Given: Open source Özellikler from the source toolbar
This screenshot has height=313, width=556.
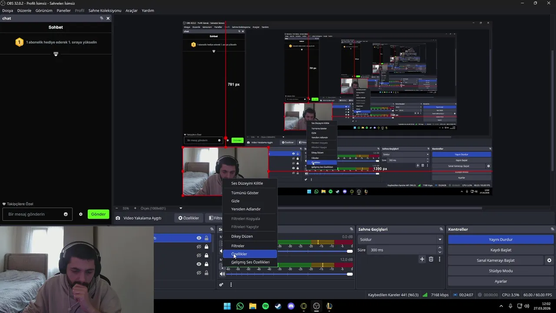Looking at the screenshot, I should pyautogui.click(x=189, y=218).
